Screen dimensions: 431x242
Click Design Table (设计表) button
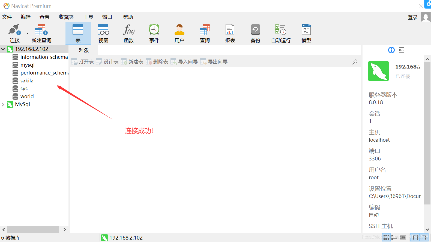[x=107, y=62]
